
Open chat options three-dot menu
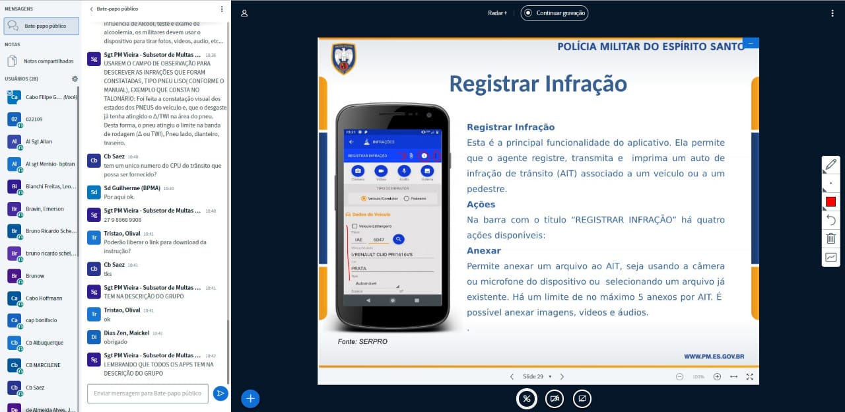(222, 9)
